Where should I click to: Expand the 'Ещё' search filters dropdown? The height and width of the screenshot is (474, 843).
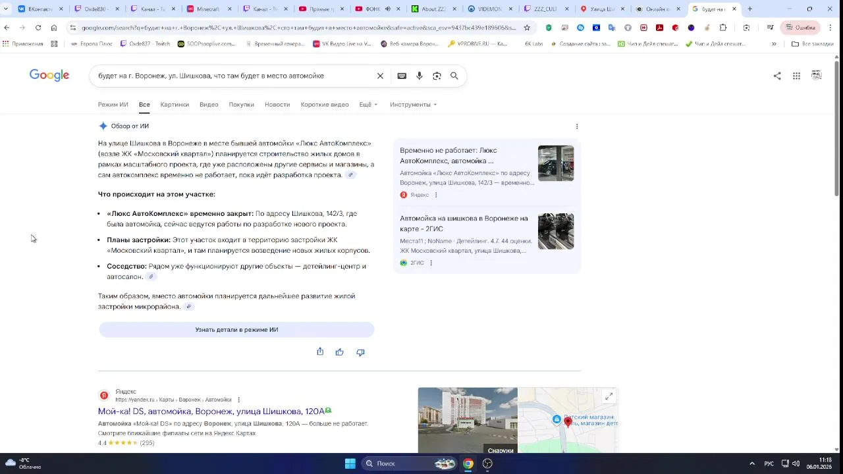pos(368,105)
